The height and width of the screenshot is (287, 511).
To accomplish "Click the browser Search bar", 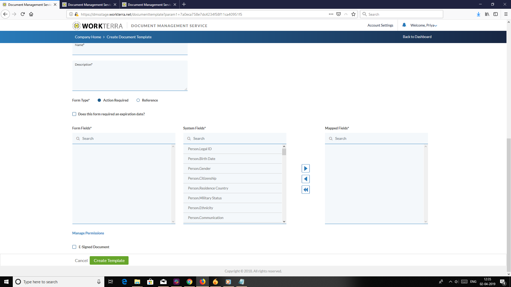I will point(401,14).
